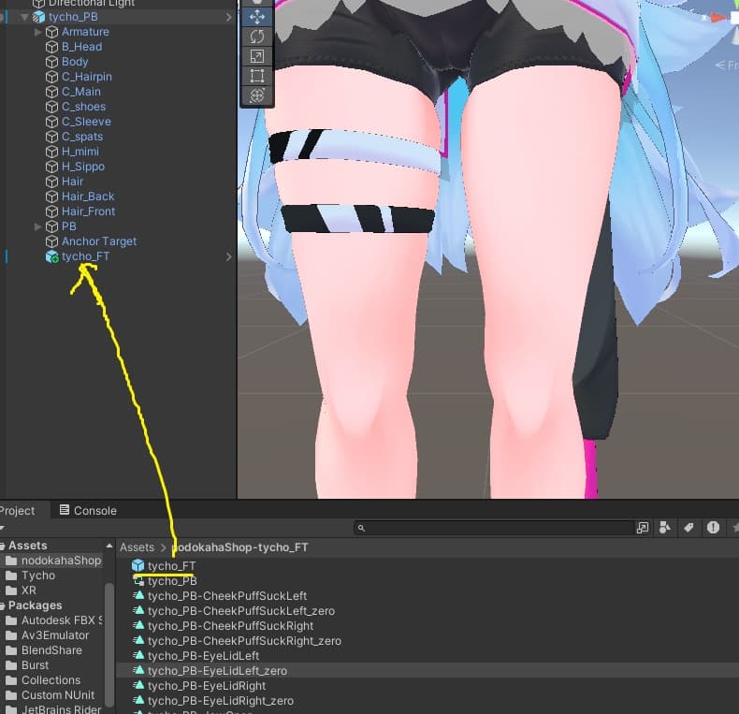The height and width of the screenshot is (714, 739).
Task: Select tycho_PB-EyeLidLeft asset
Action: point(203,656)
